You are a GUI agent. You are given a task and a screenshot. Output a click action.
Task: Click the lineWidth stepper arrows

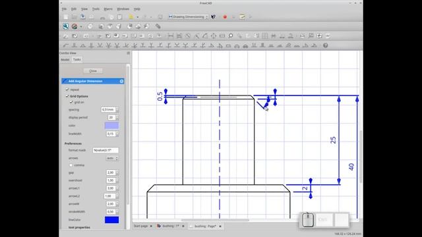[x=117, y=134]
